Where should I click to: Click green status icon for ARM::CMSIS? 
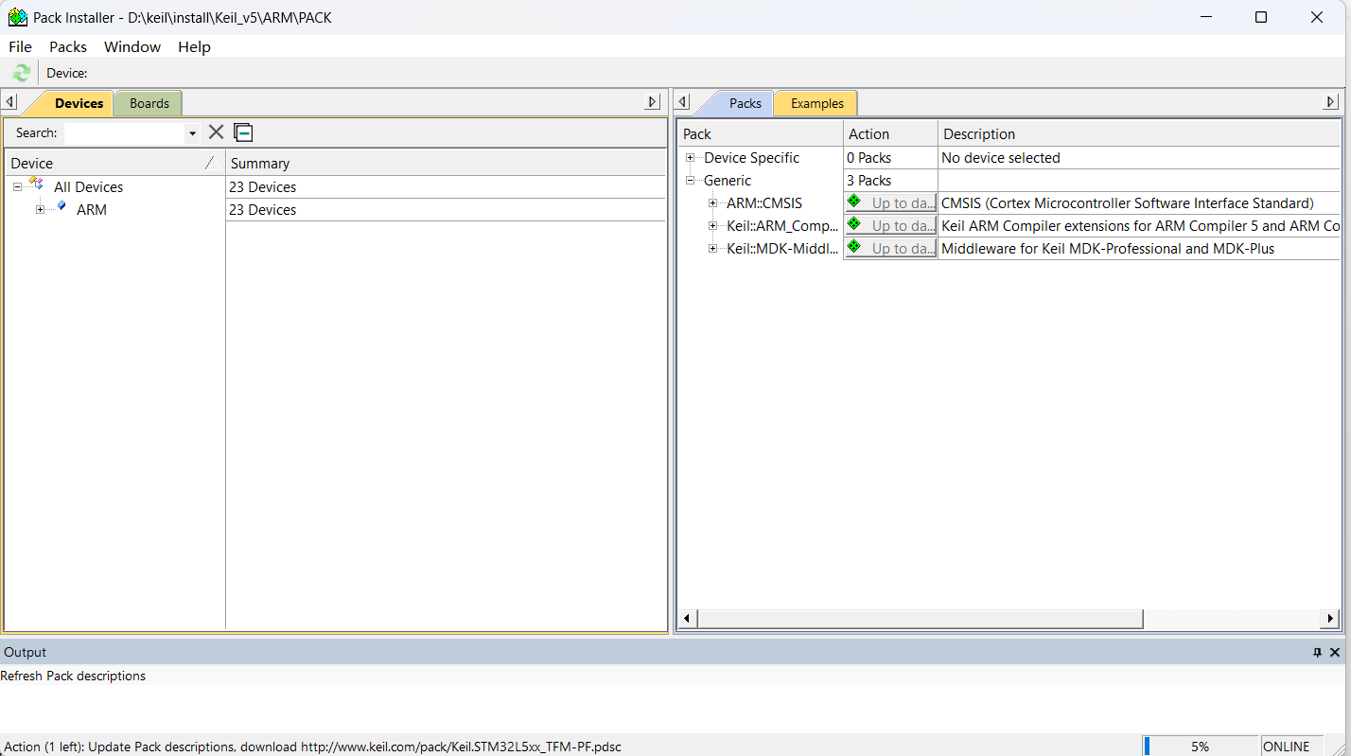point(854,202)
